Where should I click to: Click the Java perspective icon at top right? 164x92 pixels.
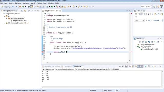point(161,7)
